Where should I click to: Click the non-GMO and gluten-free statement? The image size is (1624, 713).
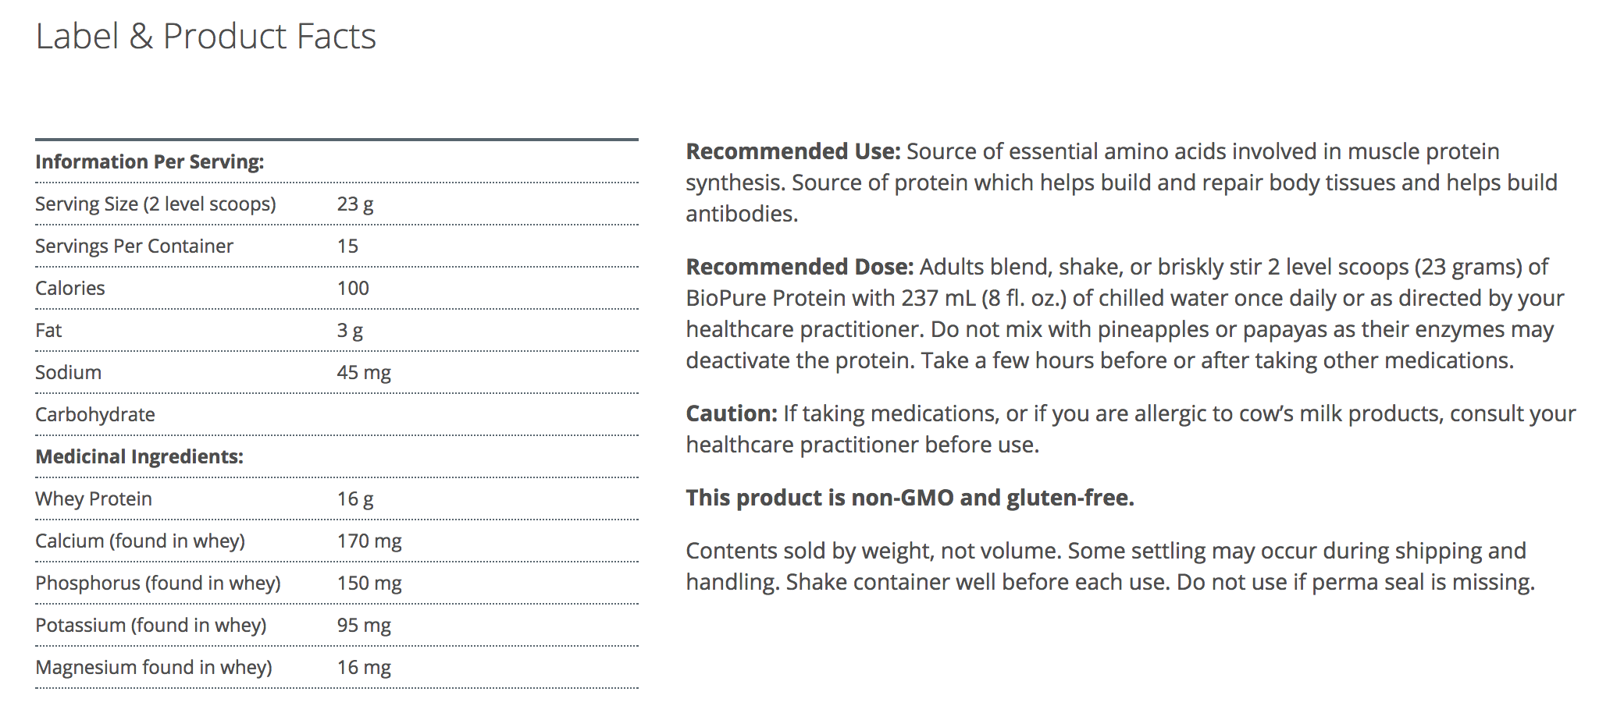point(910,498)
